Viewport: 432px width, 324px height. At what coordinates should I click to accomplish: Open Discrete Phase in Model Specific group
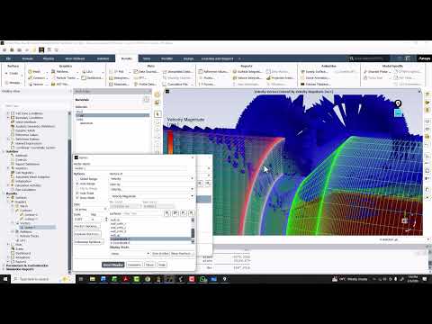click(x=377, y=72)
